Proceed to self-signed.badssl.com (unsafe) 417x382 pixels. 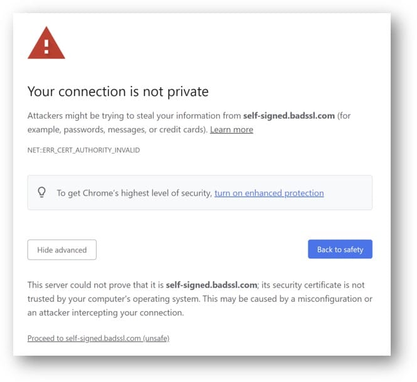[98, 338]
